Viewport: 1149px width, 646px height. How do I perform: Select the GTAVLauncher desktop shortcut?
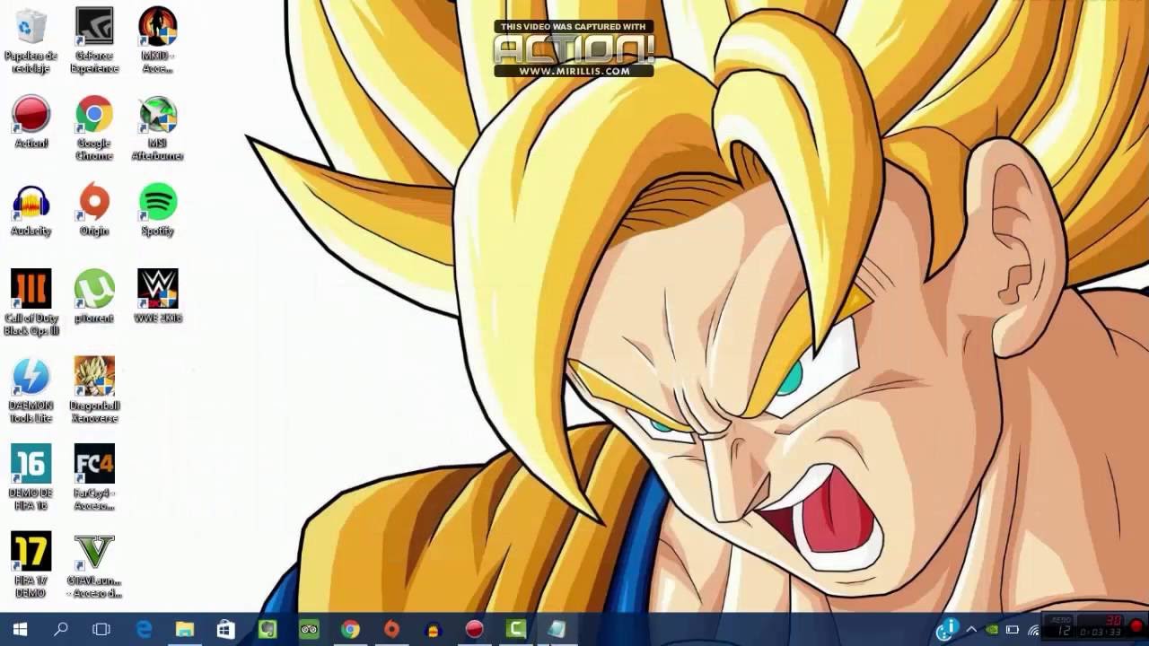[94, 565]
